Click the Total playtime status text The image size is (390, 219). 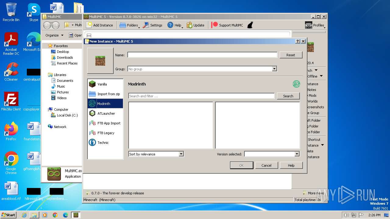pos(308,200)
